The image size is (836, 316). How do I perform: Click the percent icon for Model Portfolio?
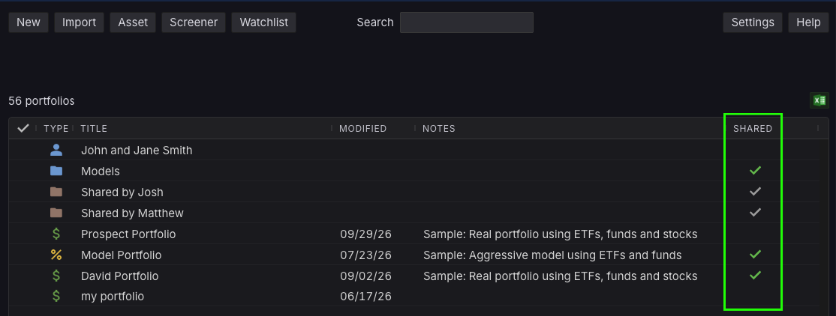coord(56,255)
